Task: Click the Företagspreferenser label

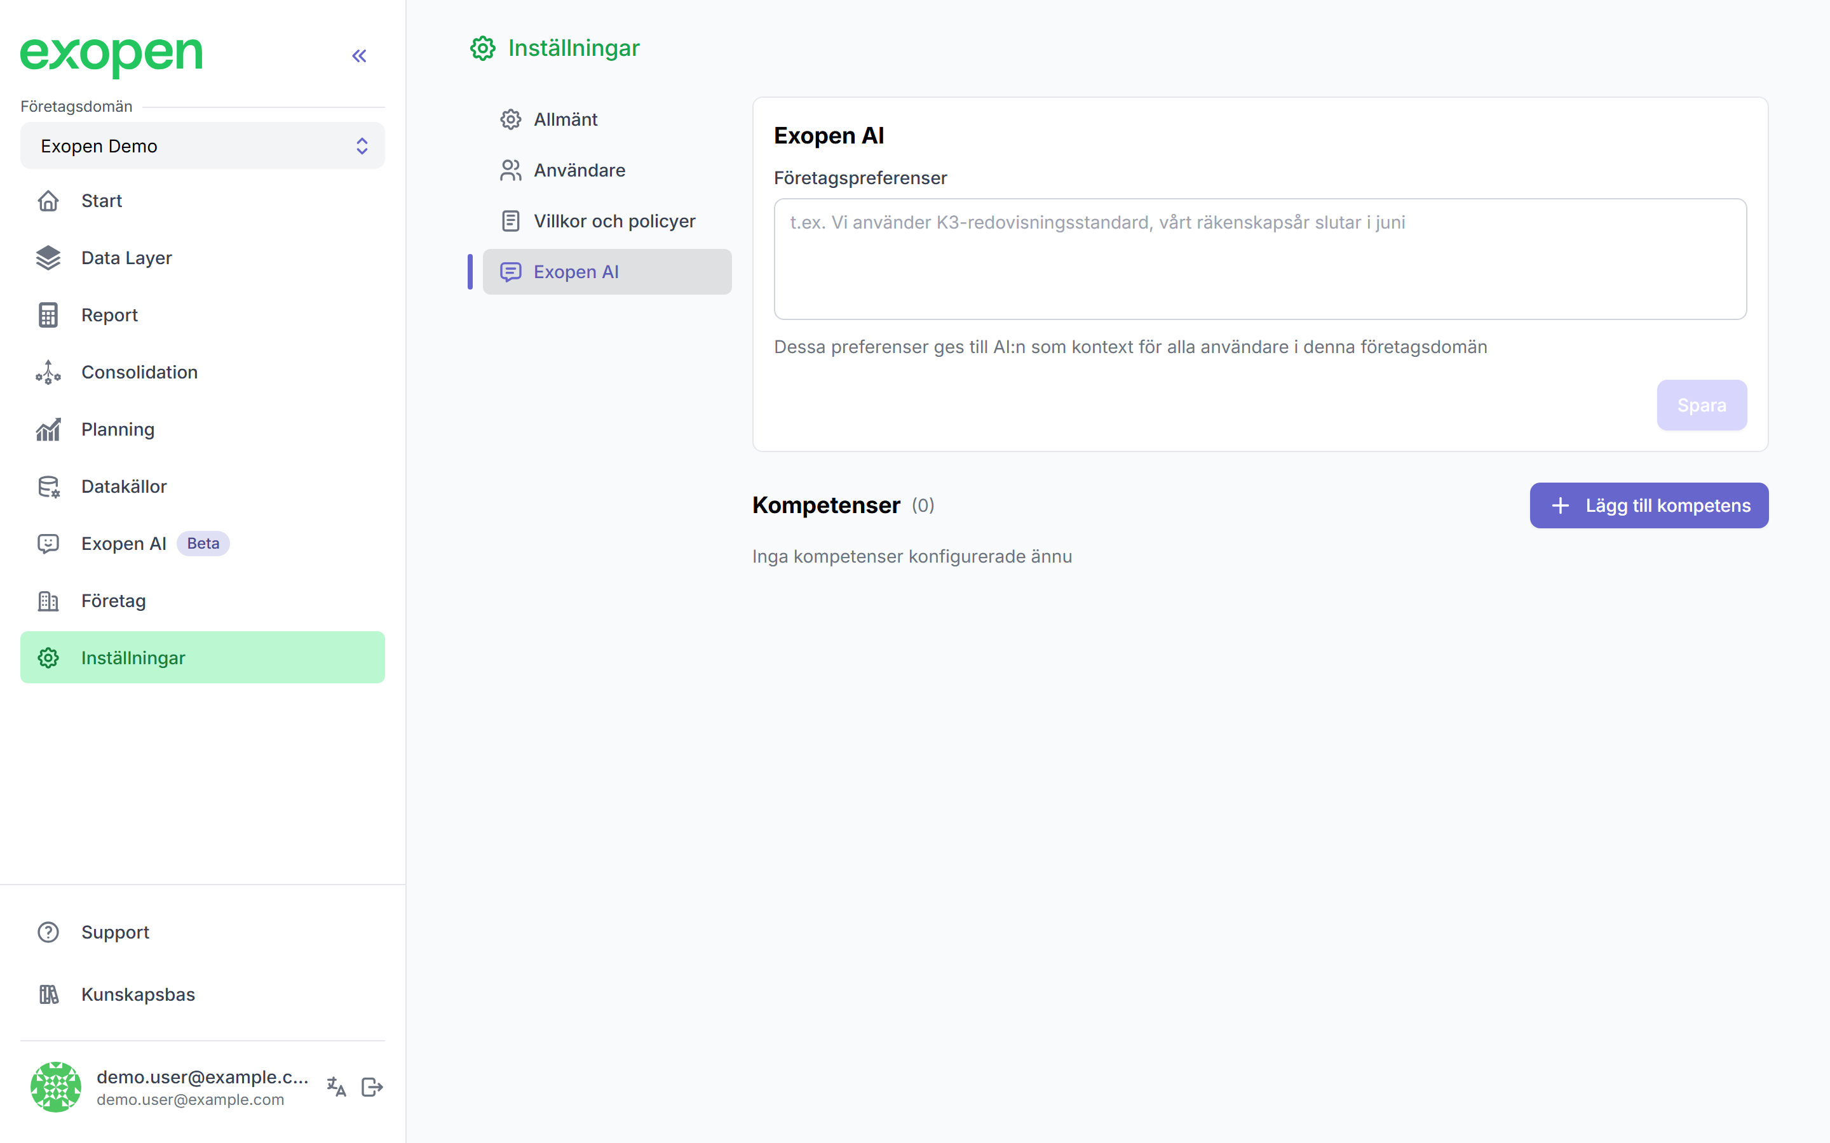Action: (x=860, y=178)
